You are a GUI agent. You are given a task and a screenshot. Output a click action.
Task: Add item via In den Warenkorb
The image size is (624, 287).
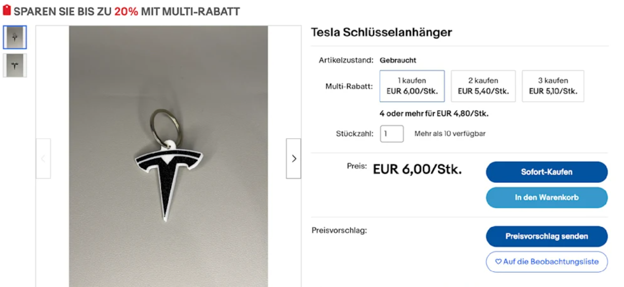547,197
